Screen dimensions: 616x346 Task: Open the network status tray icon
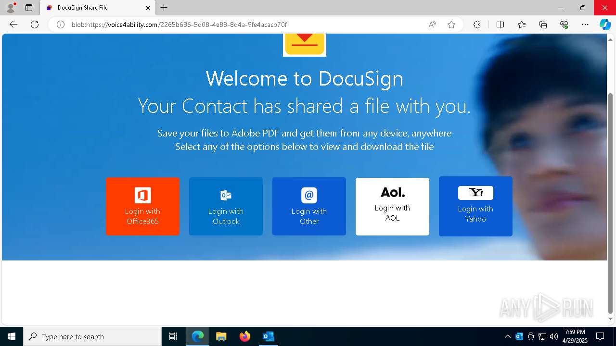point(542,336)
